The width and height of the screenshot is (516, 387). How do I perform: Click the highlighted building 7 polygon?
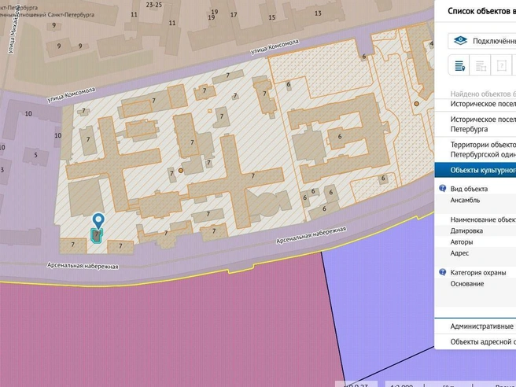pyautogui.click(x=97, y=236)
